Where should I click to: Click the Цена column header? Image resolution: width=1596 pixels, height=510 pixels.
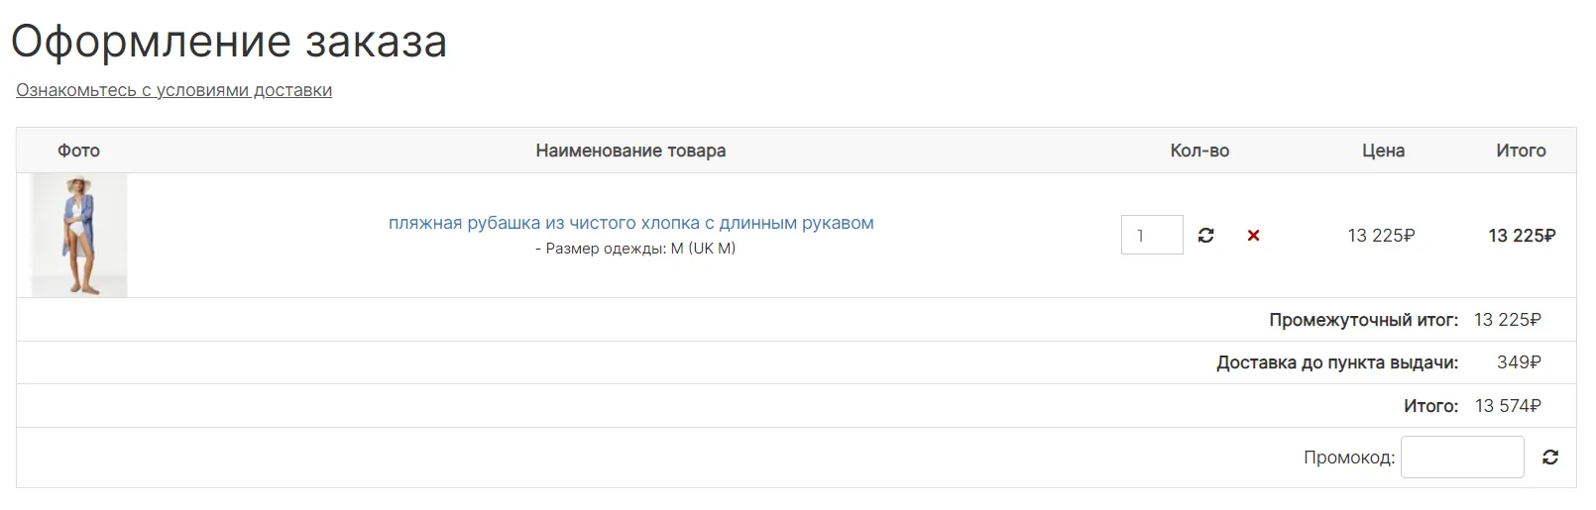[x=1383, y=151]
